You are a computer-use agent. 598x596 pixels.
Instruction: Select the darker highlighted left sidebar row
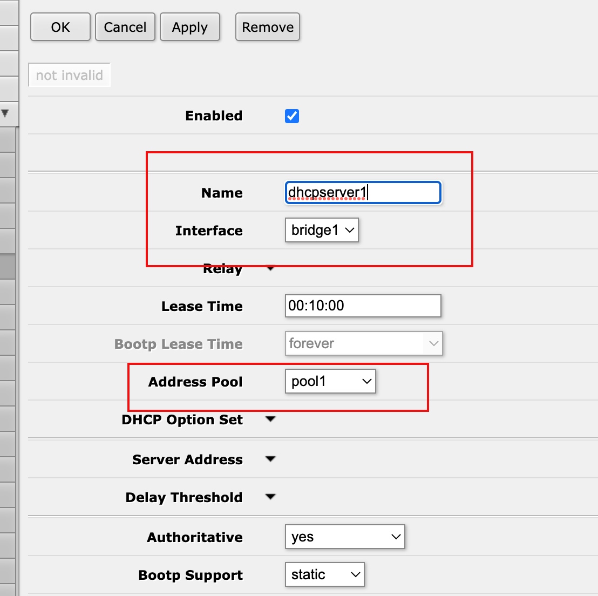pos(8,267)
